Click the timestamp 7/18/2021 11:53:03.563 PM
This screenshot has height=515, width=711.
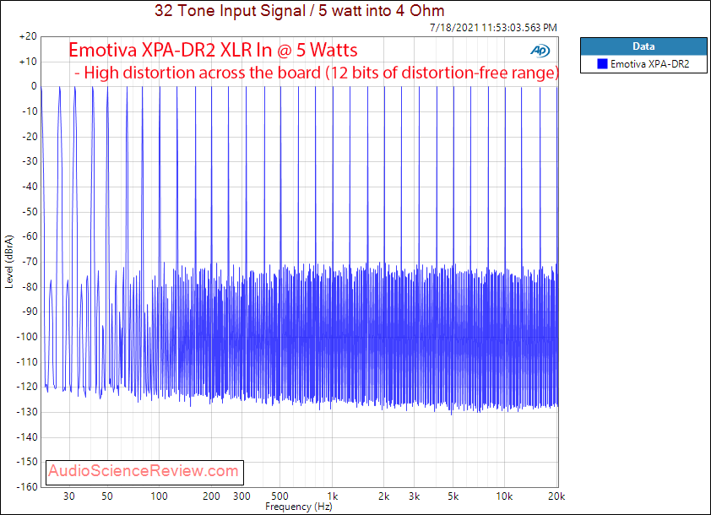493,28
